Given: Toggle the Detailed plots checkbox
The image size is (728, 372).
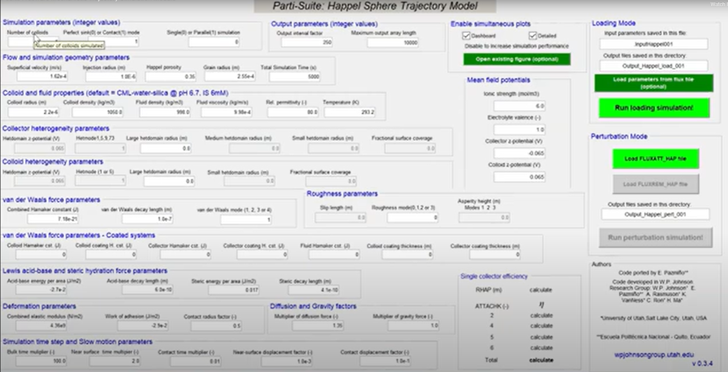Looking at the screenshot, I should (532, 35).
